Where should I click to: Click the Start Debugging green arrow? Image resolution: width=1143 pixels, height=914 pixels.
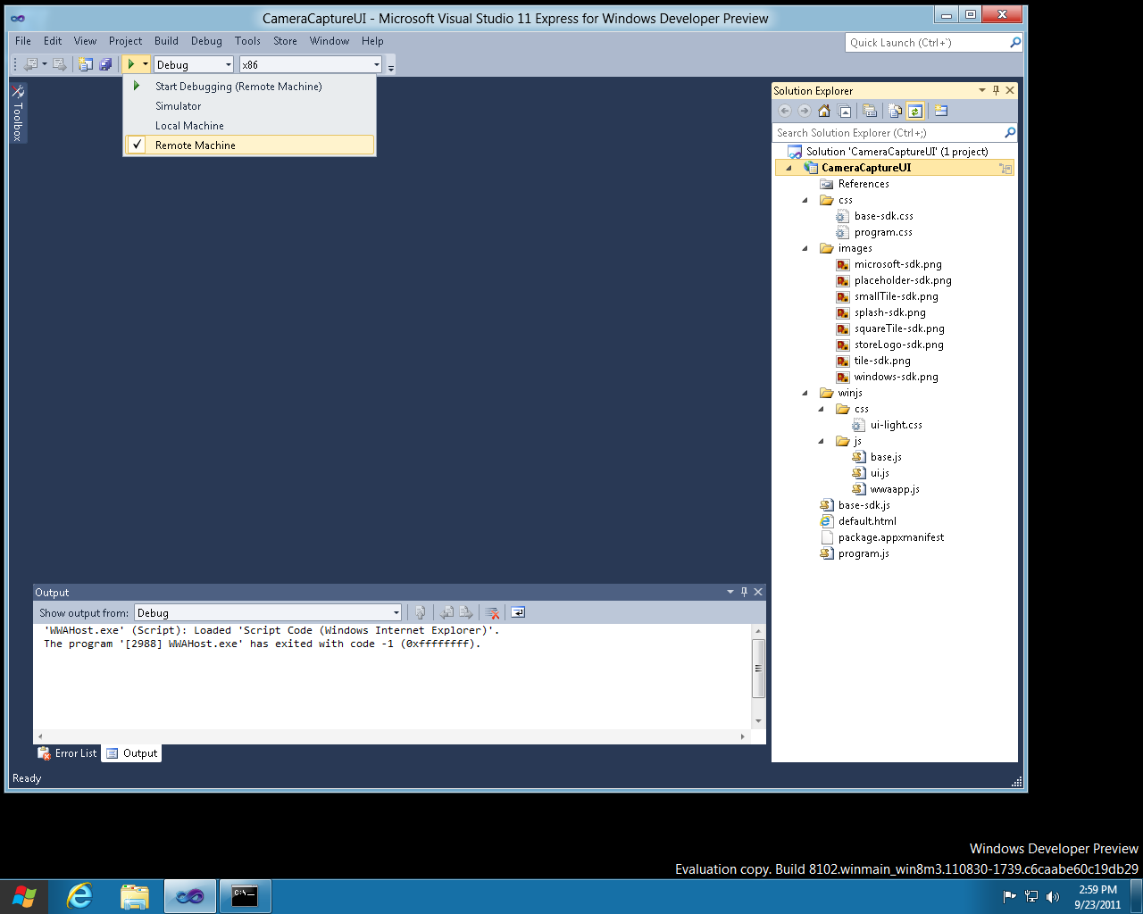132,63
